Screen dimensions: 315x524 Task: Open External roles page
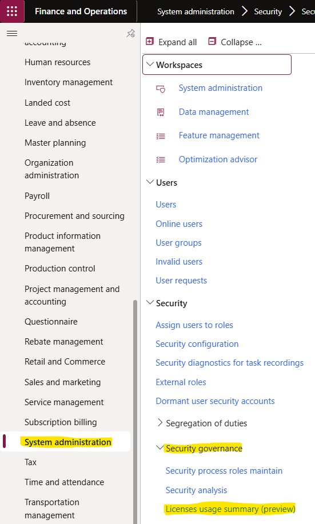click(x=181, y=382)
